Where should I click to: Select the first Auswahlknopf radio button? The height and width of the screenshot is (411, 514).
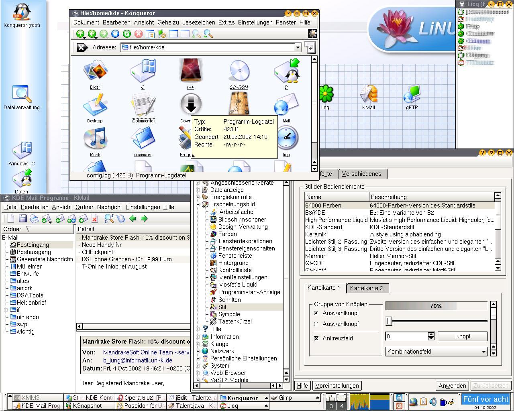tap(316, 313)
